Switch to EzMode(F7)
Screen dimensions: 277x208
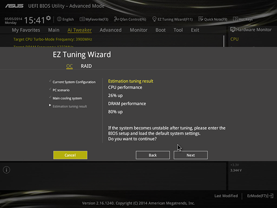point(260,196)
